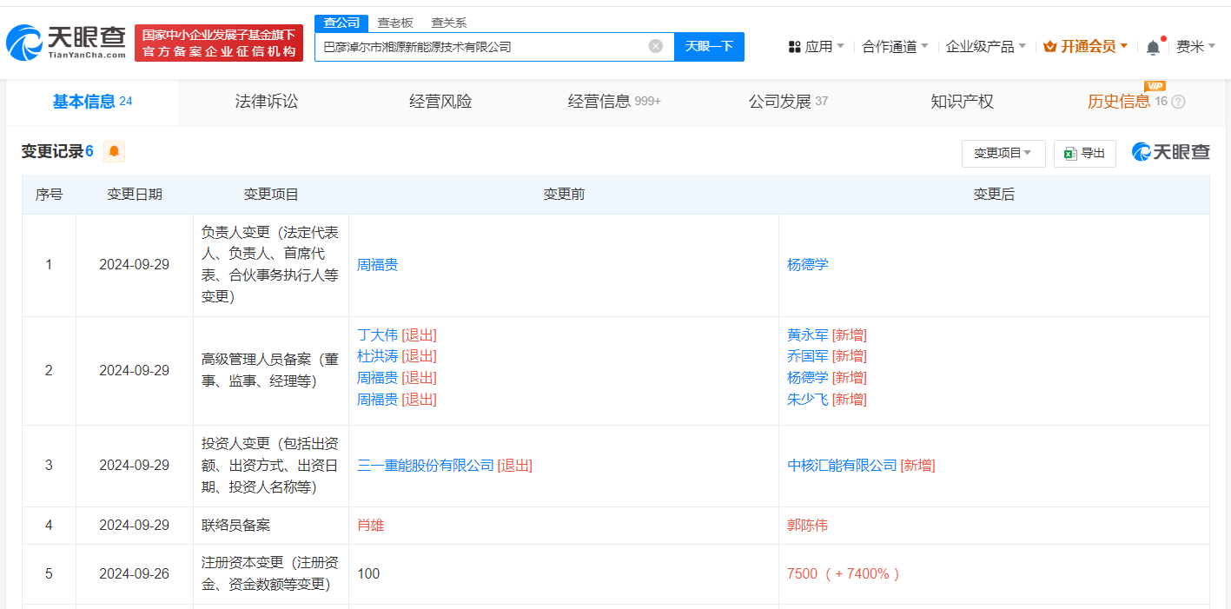The width and height of the screenshot is (1231, 609).
Task: Click the help question mark icon
Action: [x=1178, y=102]
